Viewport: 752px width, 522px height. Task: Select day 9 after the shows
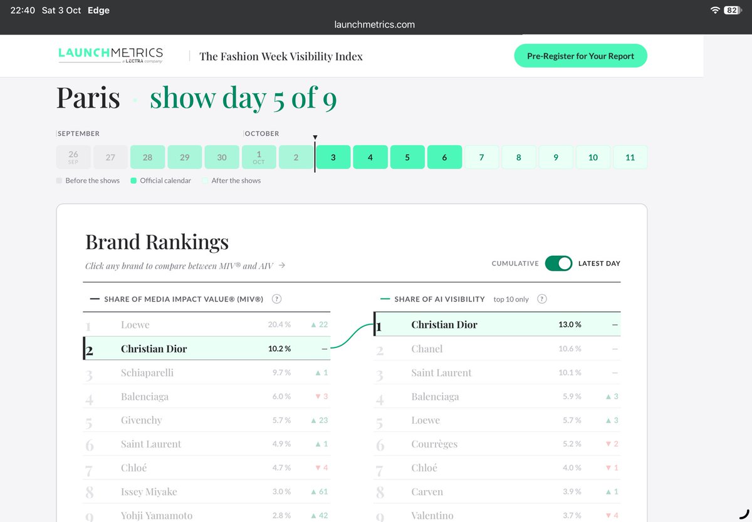pyautogui.click(x=556, y=157)
